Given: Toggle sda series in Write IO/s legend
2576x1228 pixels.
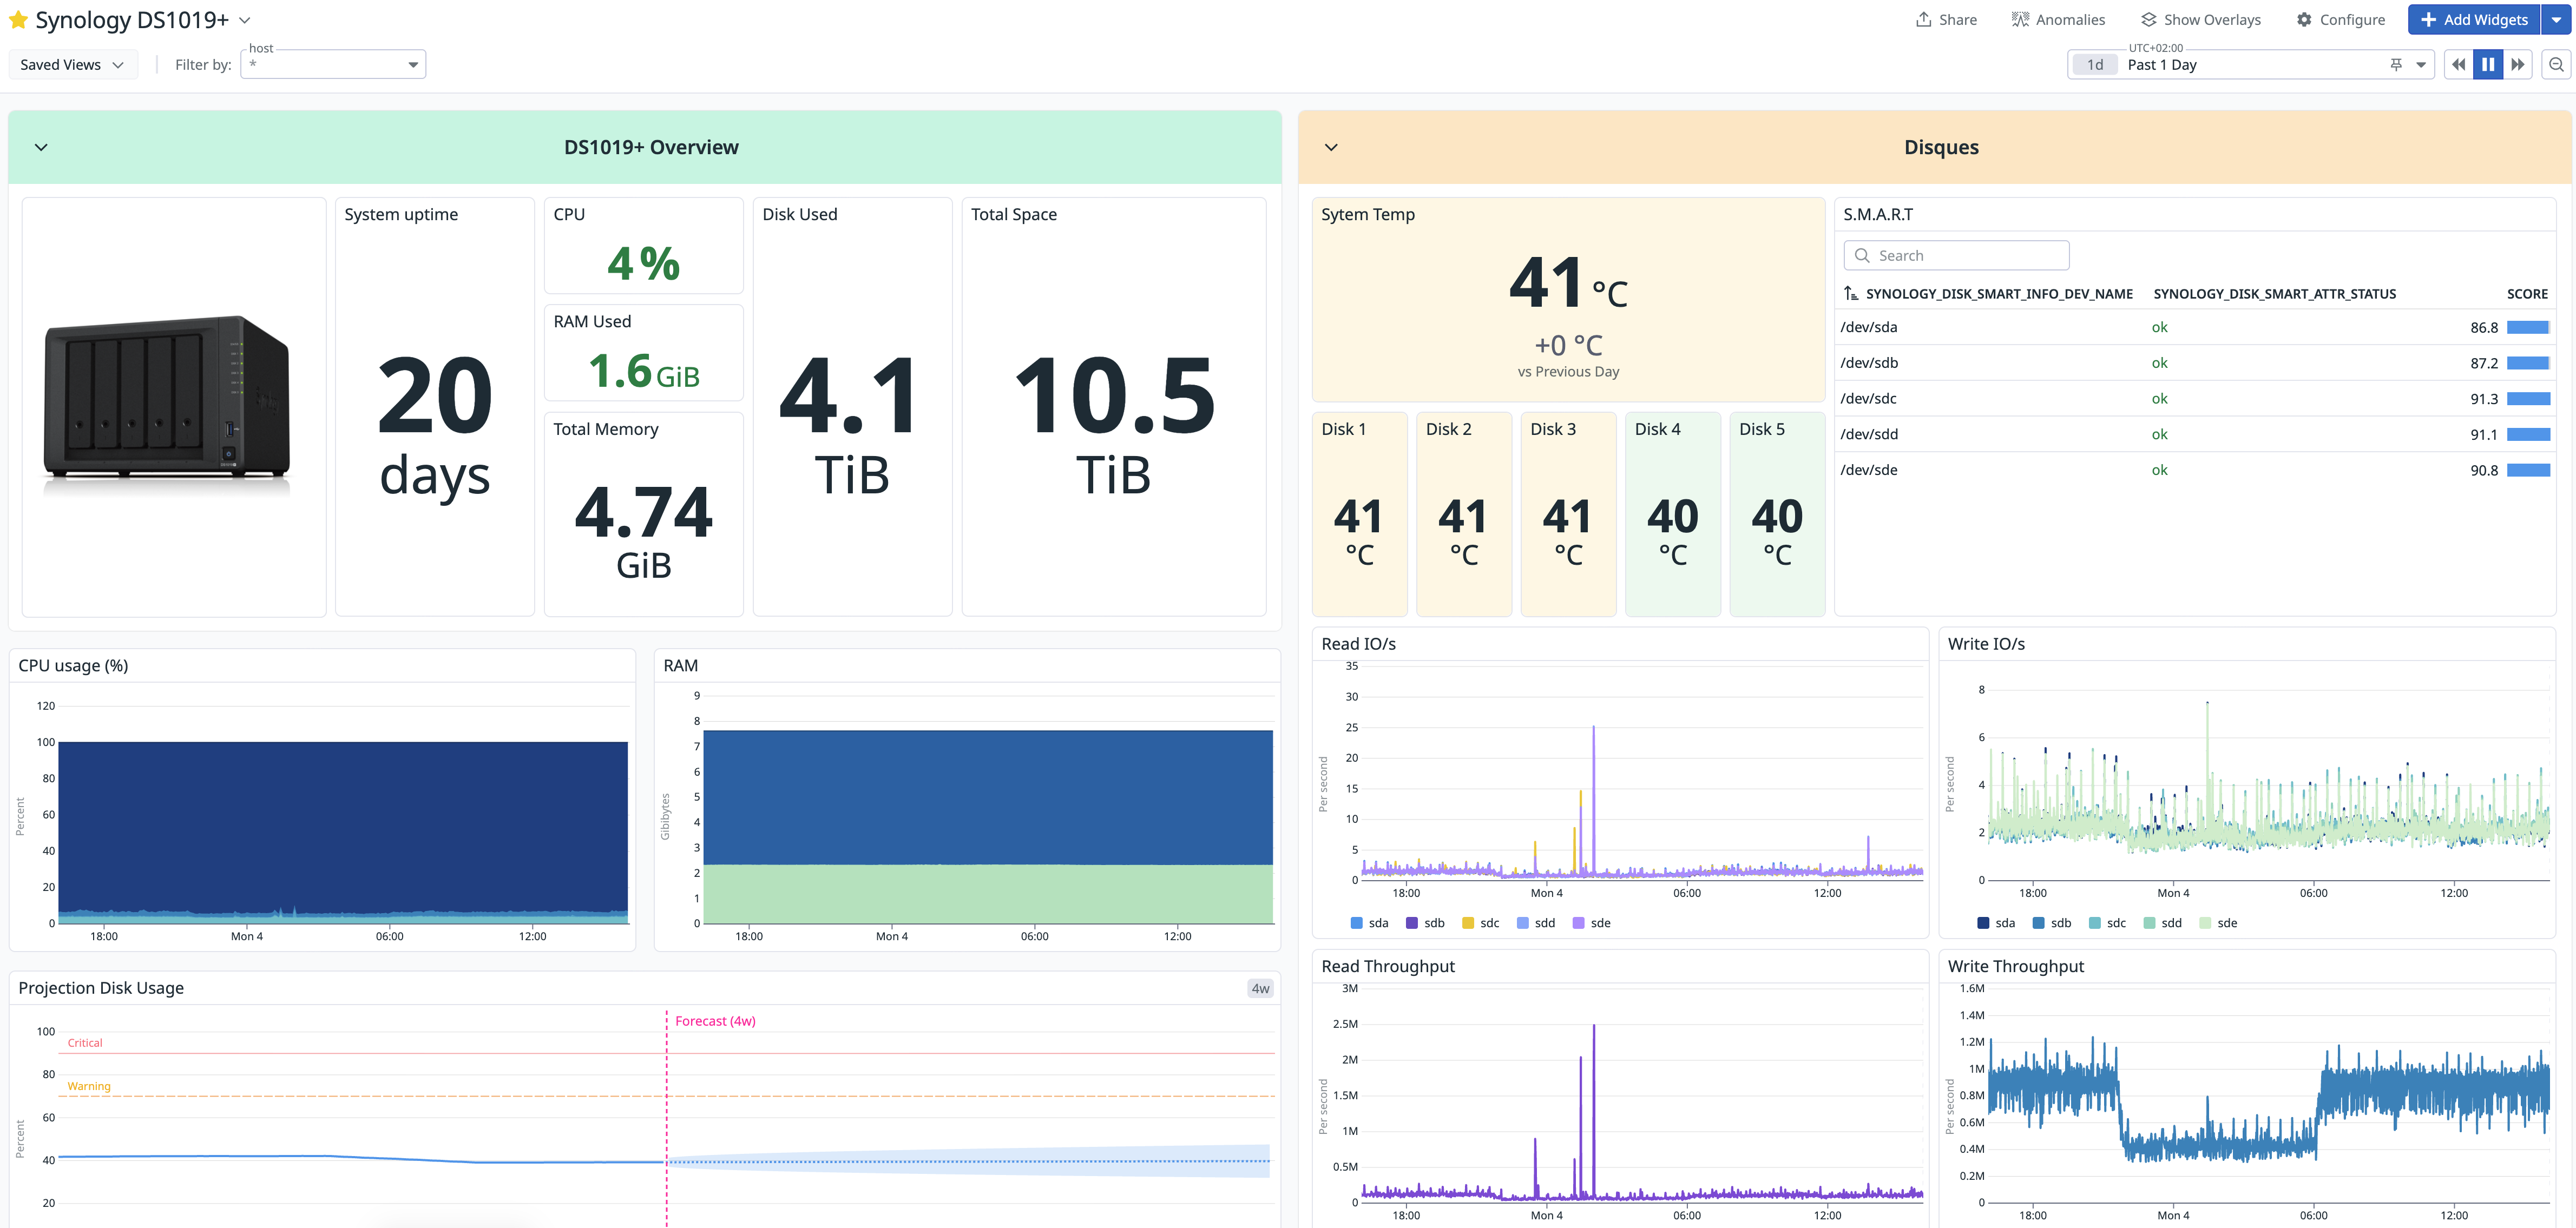Looking at the screenshot, I should pyautogui.click(x=1996, y=923).
